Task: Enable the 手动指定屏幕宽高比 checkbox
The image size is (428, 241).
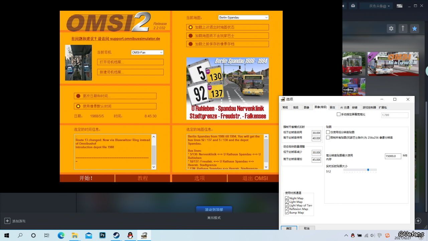Action: pos(338,114)
